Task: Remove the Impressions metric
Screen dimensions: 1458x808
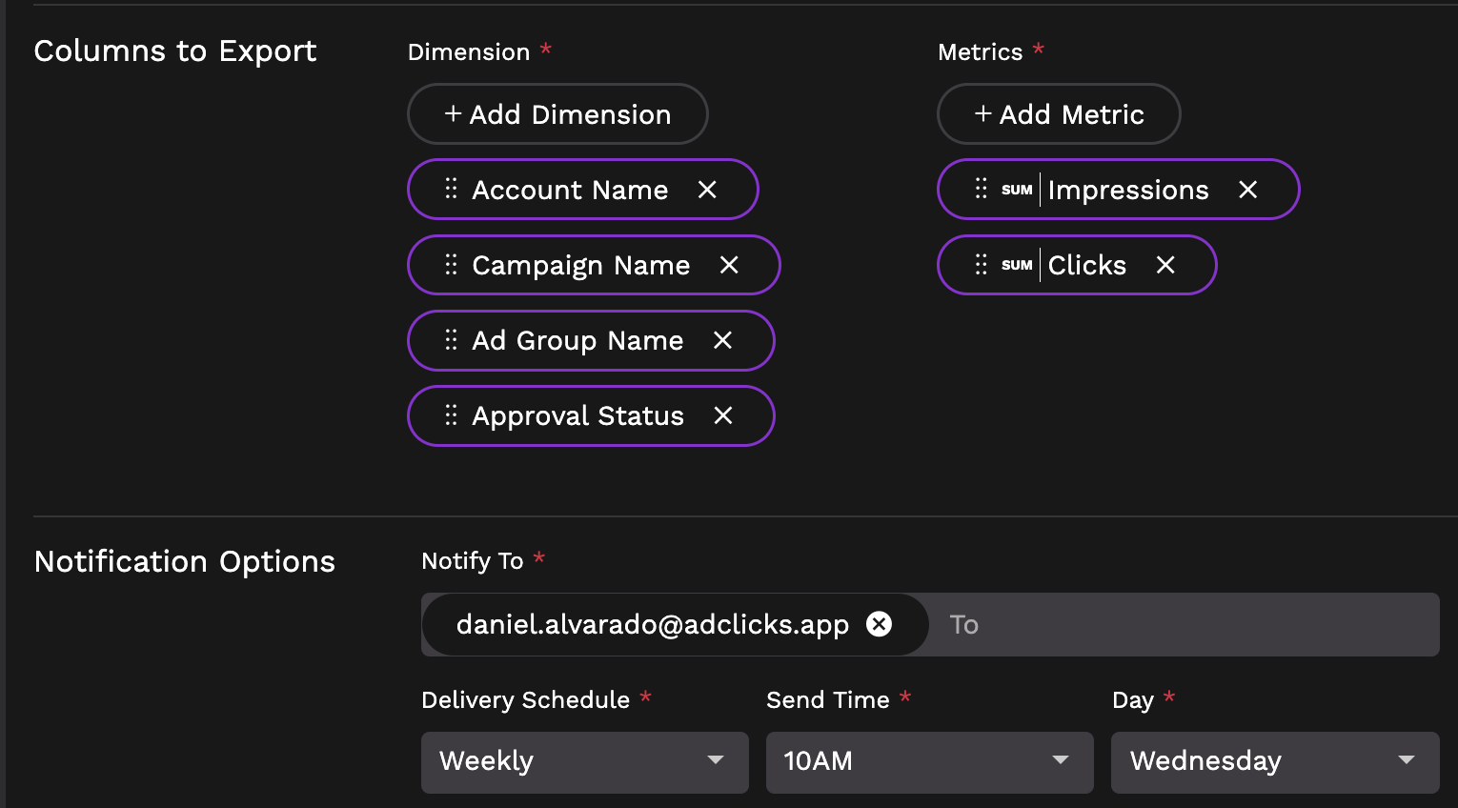Action: pos(1247,190)
